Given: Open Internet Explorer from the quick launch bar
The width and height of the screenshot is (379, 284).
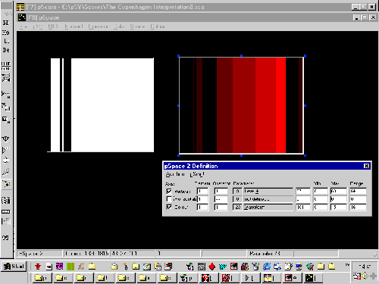Looking at the screenshot, I should coord(267,267).
